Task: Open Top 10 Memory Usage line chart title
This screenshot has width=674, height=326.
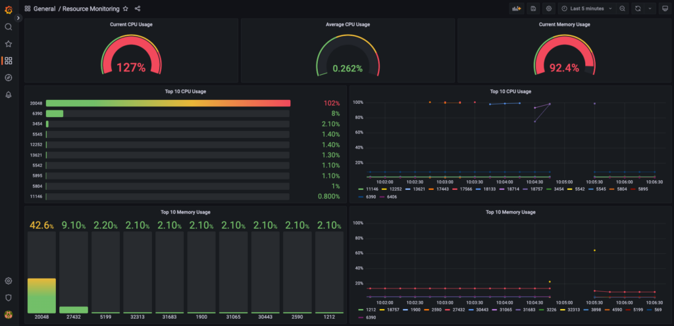Action: coord(510,212)
